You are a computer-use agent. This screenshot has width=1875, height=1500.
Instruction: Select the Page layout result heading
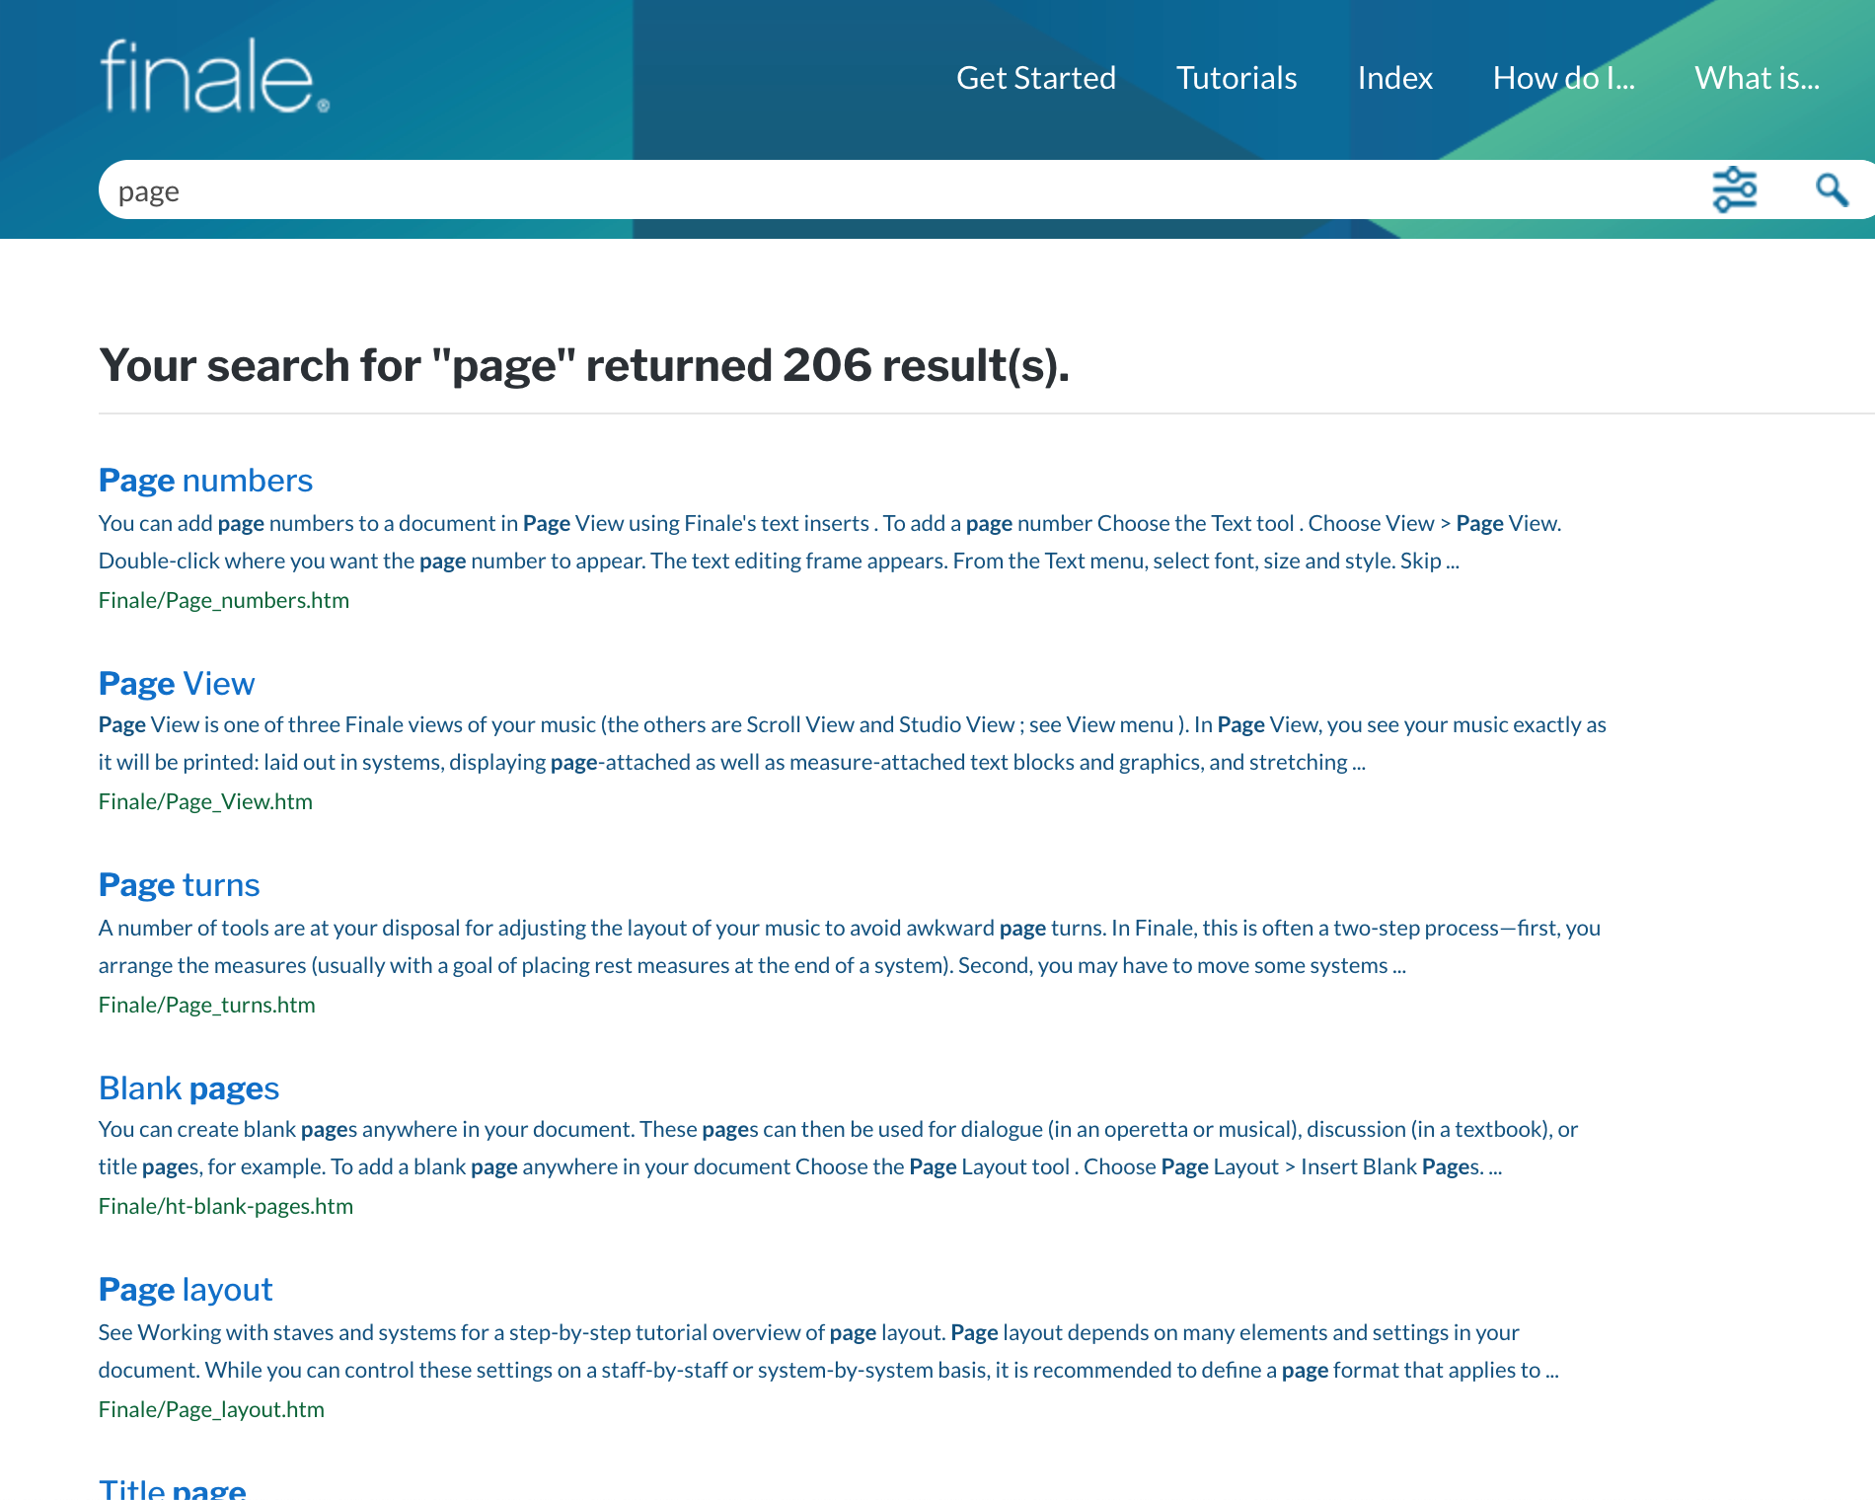coord(186,1290)
